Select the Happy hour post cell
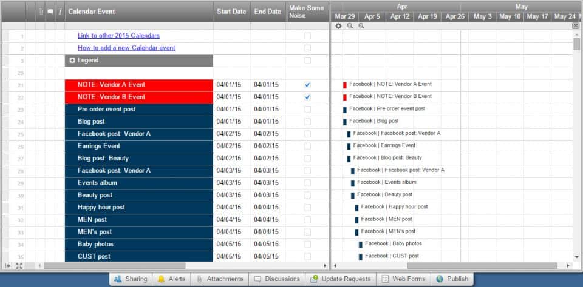The width and height of the screenshot is (583, 287). click(x=139, y=207)
